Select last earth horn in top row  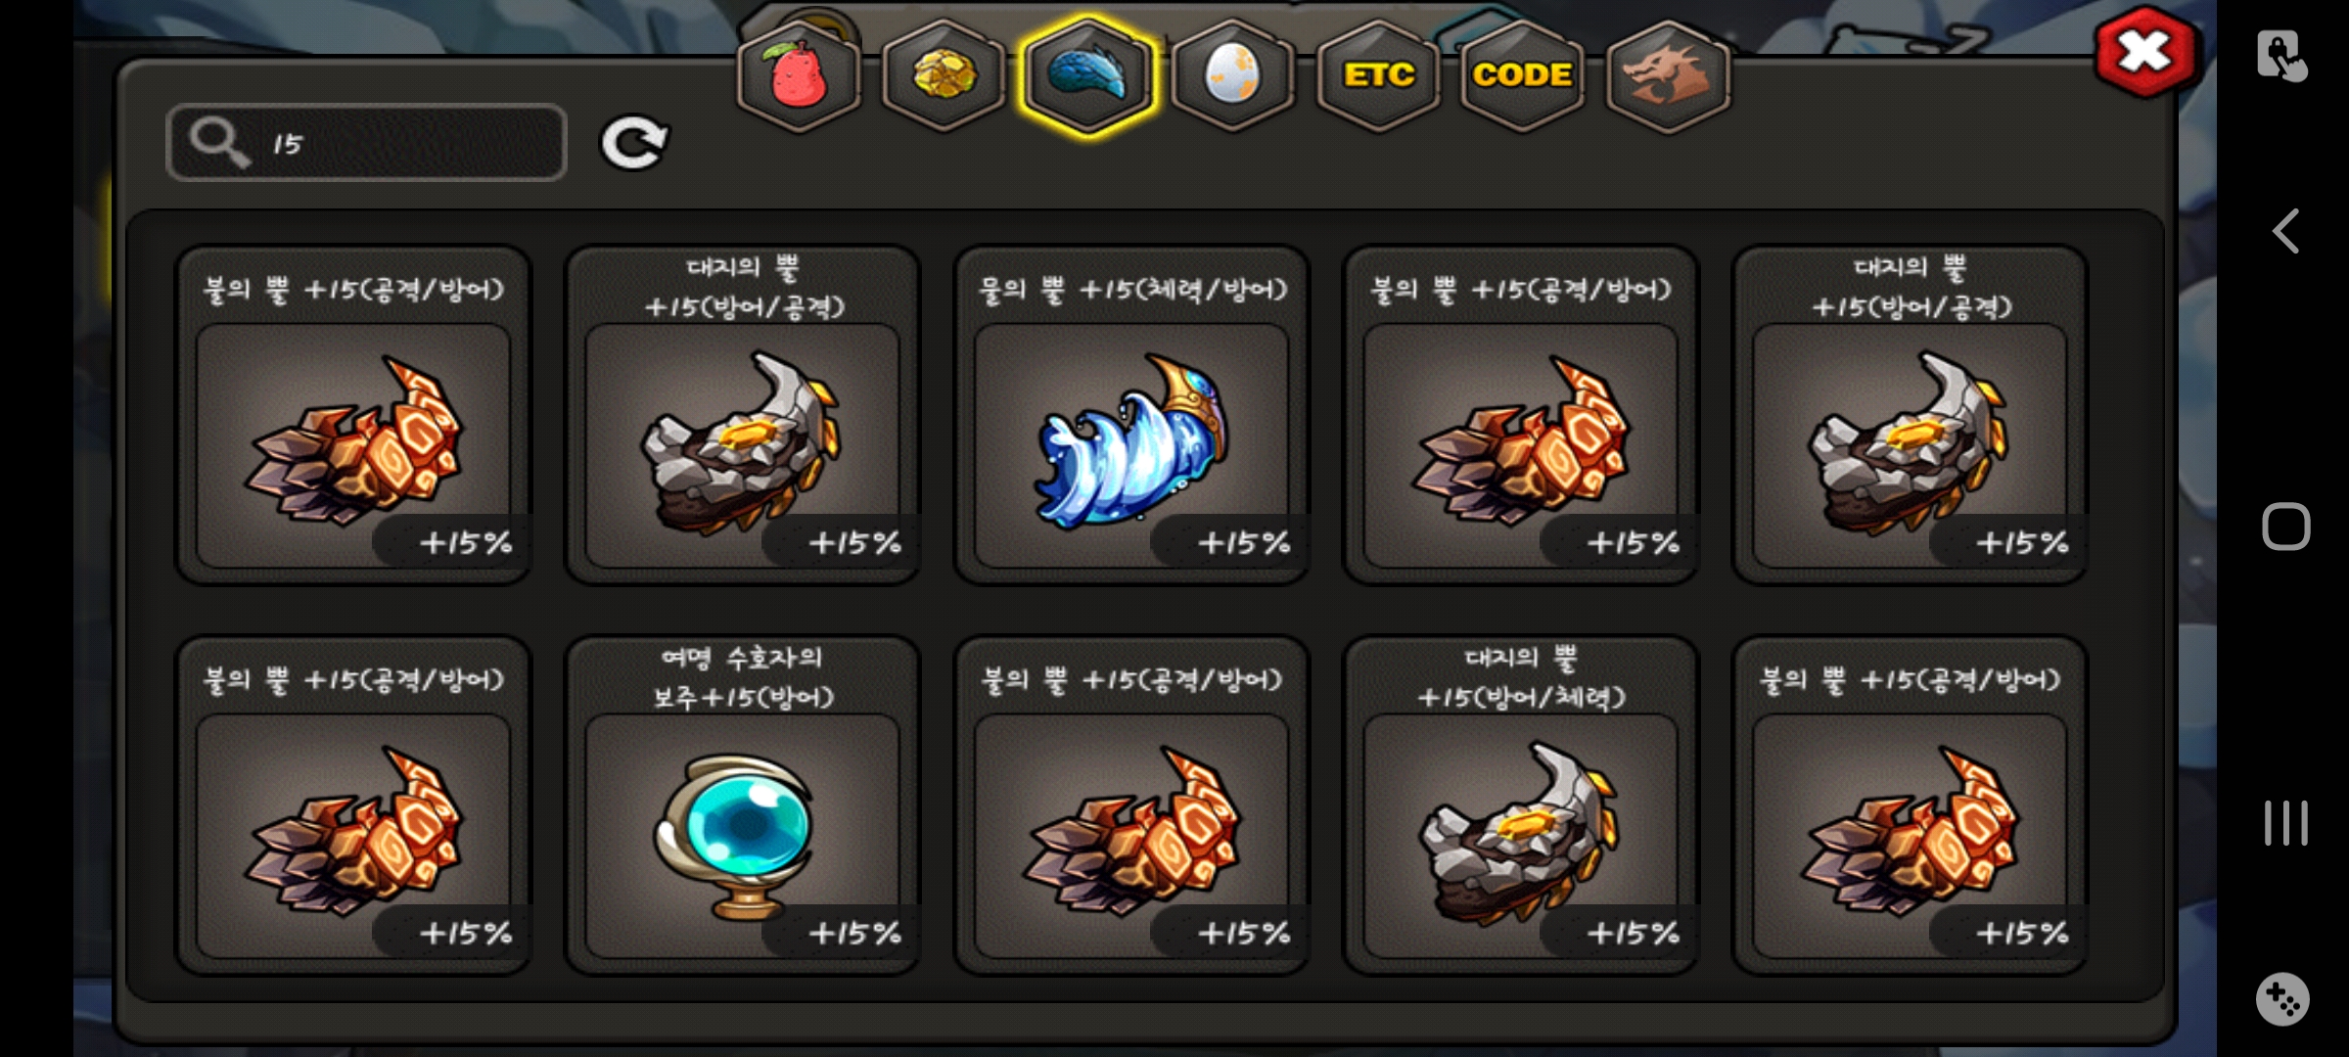point(1910,415)
